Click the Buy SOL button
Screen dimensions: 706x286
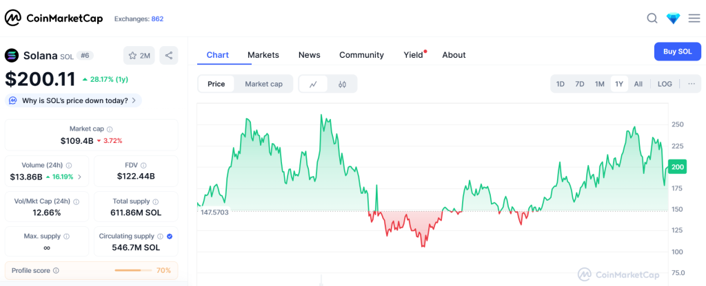676,52
